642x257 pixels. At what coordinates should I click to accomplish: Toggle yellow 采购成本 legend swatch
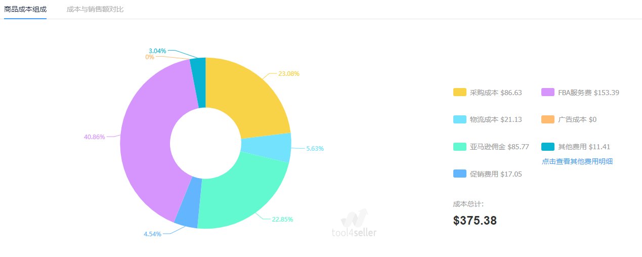(x=459, y=92)
